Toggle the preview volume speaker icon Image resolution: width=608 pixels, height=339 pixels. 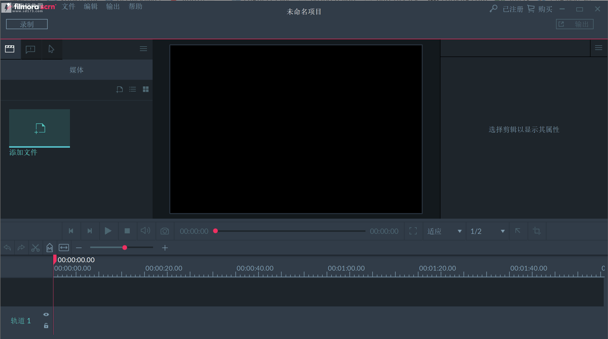coord(146,231)
